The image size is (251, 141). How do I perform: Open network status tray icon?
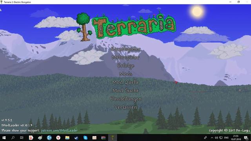(x=221, y=137)
